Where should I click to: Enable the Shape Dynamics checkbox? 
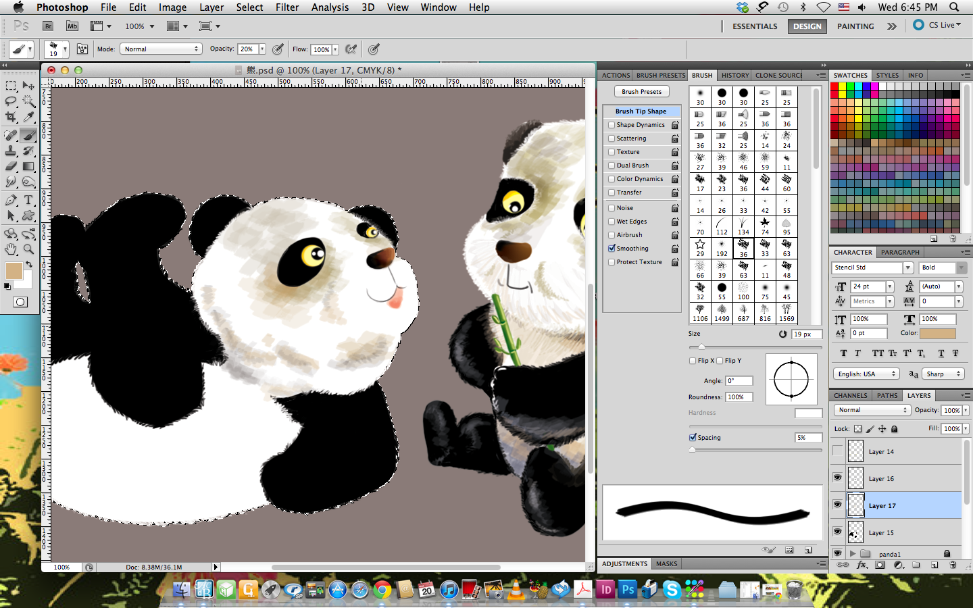[x=612, y=125]
